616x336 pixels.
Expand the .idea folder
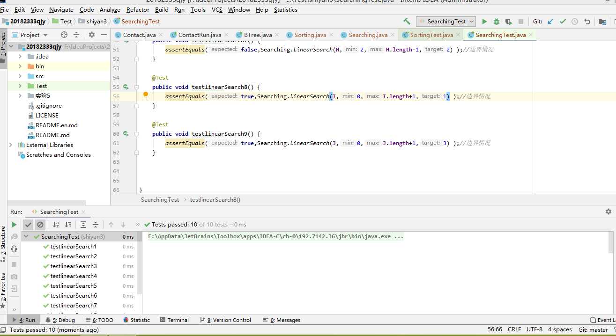[20, 56]
